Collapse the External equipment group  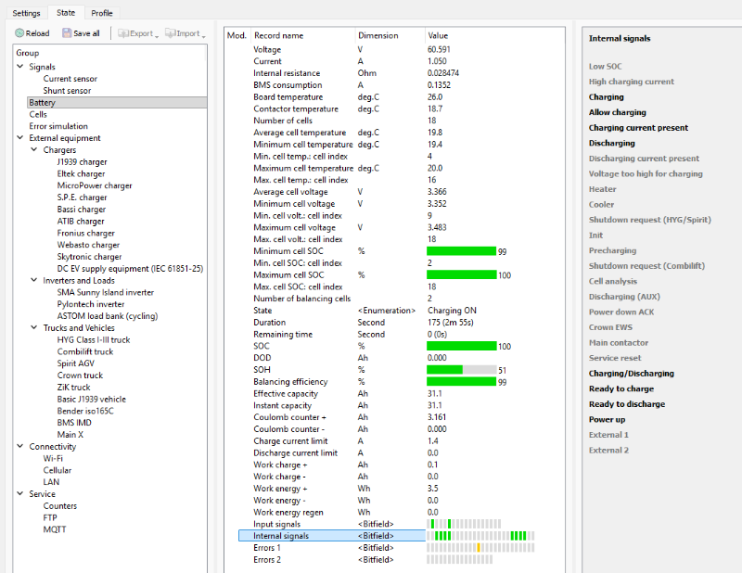coord(20,138)
